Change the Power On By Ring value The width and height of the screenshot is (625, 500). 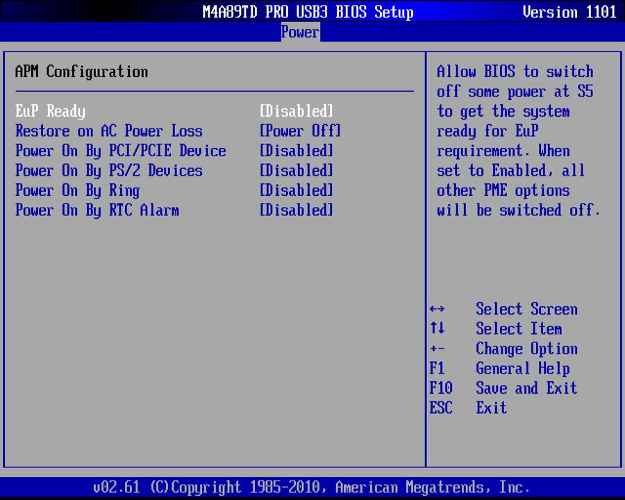[296, 190]
